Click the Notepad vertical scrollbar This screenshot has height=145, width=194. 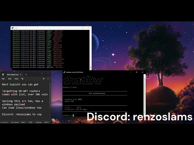point(50,95)
